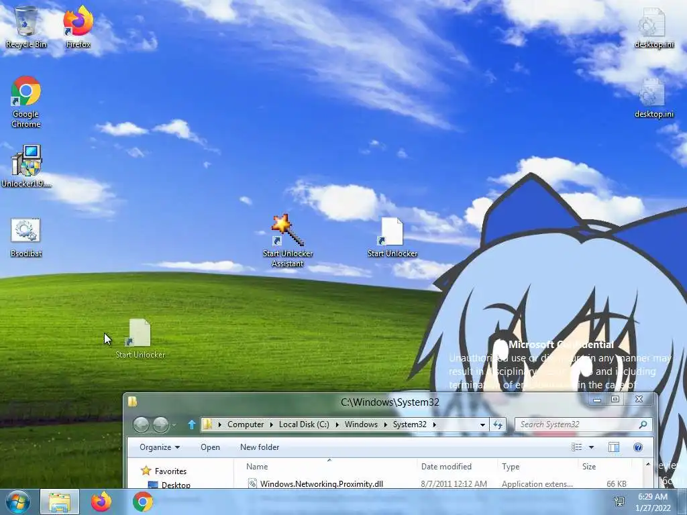Click the Computer breadcrumb

[x=246, y=424]
